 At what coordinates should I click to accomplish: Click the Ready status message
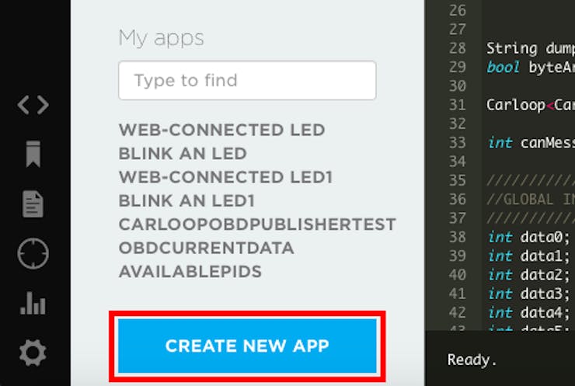point(472,360)
